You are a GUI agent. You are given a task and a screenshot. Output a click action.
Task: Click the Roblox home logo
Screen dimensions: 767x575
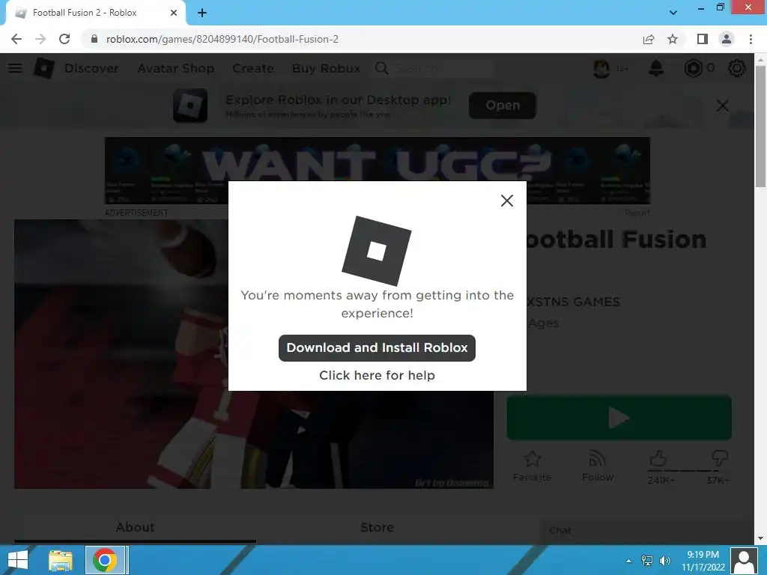[43, 68]
